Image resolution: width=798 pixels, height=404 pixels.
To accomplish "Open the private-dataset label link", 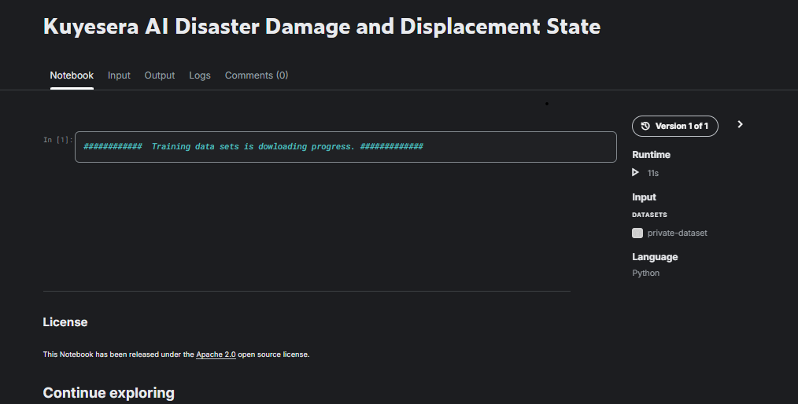I will tap(677, 233).
